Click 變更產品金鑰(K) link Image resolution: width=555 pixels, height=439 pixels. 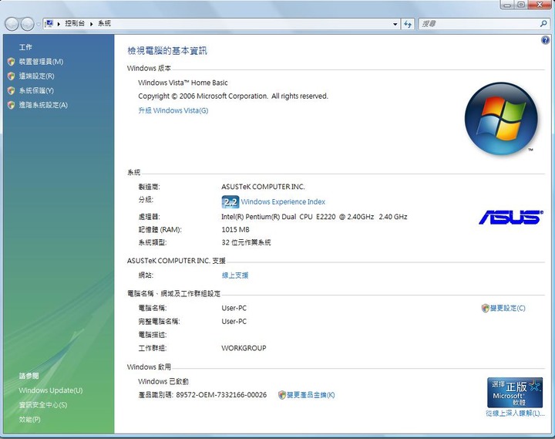(311, 395)
